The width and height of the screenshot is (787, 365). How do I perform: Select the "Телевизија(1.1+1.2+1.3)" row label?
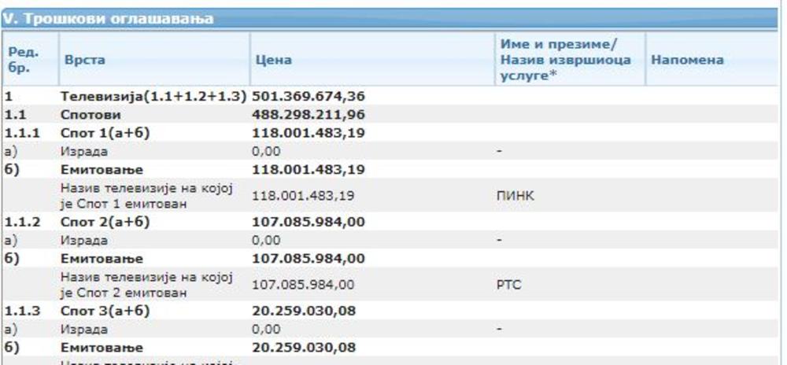tap(154, 97)
